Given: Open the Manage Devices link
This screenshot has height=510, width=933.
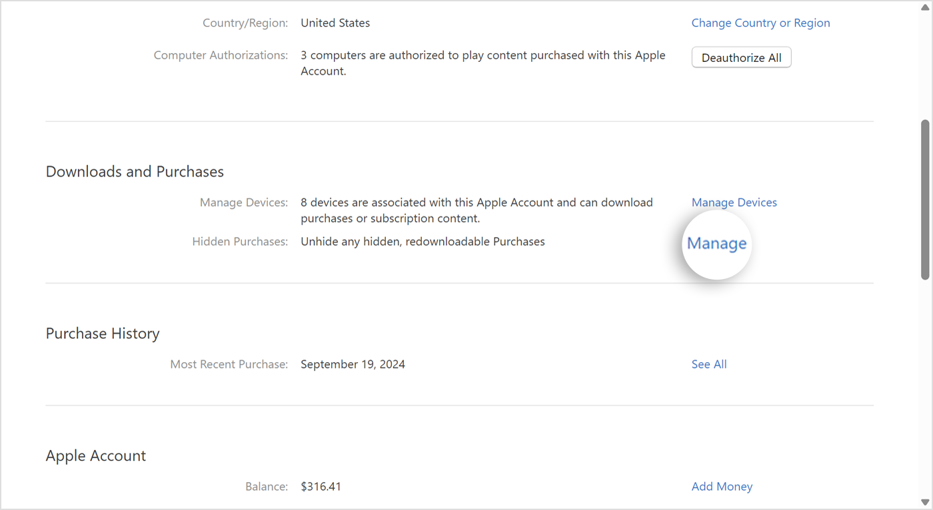Looking at the screenshot, I should pyautogui.click(x=734, y=202).
